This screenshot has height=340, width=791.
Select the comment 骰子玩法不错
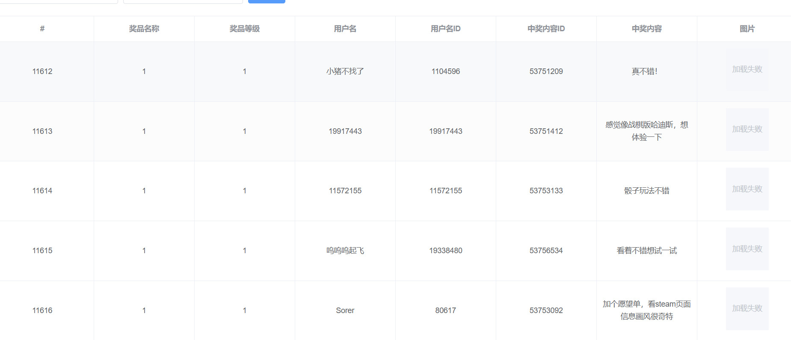(647, 191)
